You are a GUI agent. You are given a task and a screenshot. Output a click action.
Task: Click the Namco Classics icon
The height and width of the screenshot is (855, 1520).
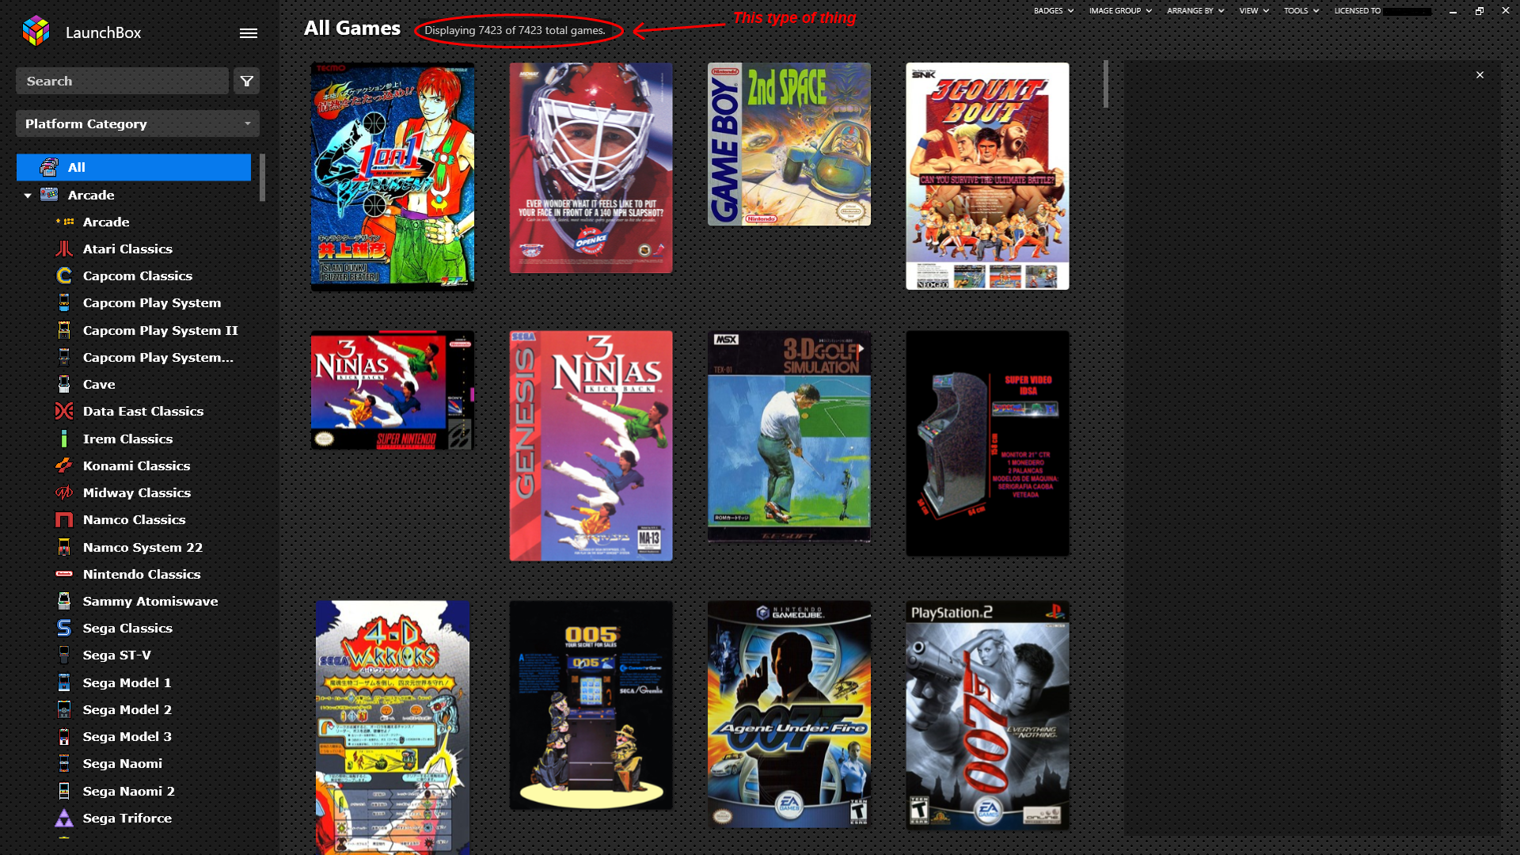tap(64, 519)
